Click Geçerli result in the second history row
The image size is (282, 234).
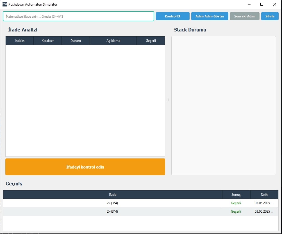(x=236, y=212)
